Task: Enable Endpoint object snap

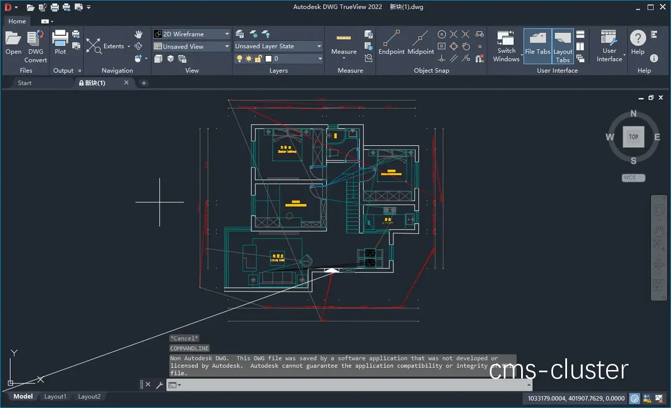Action: [x=391, y=42]
